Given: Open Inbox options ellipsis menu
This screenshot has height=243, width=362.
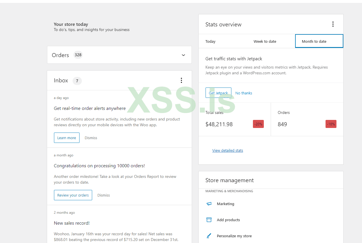Looking at the screenshot, I should pyautogui.click(x=181, y=80).
